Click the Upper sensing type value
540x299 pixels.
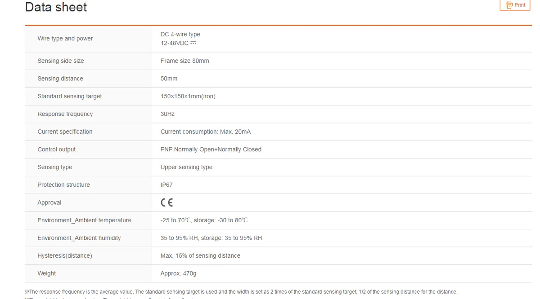coord(186,167)
